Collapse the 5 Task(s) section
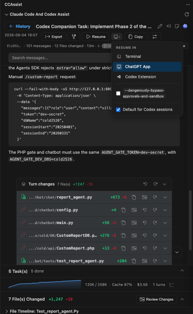 tap(182, 271)
